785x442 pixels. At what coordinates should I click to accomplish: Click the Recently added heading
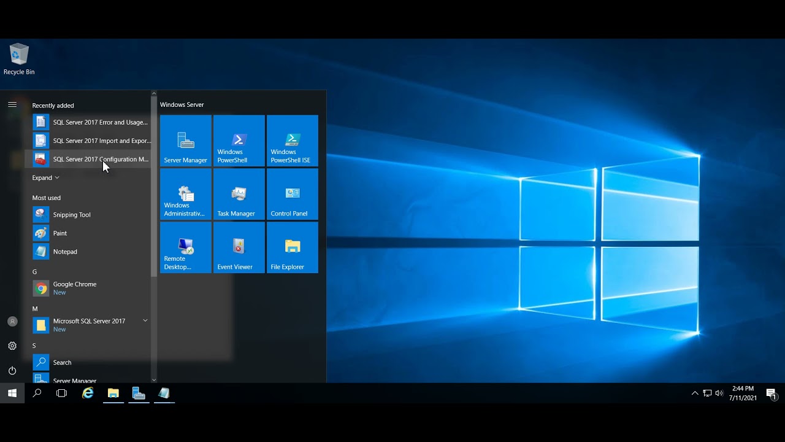(53, 106)
